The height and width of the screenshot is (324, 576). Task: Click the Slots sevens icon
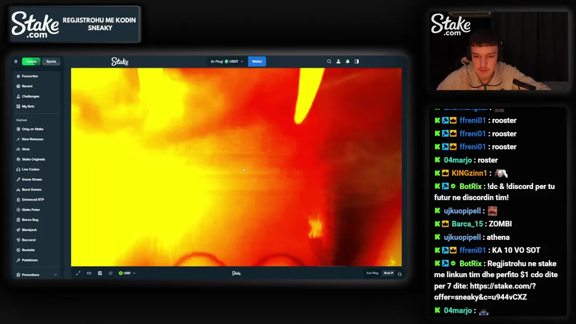click(18, 149)
